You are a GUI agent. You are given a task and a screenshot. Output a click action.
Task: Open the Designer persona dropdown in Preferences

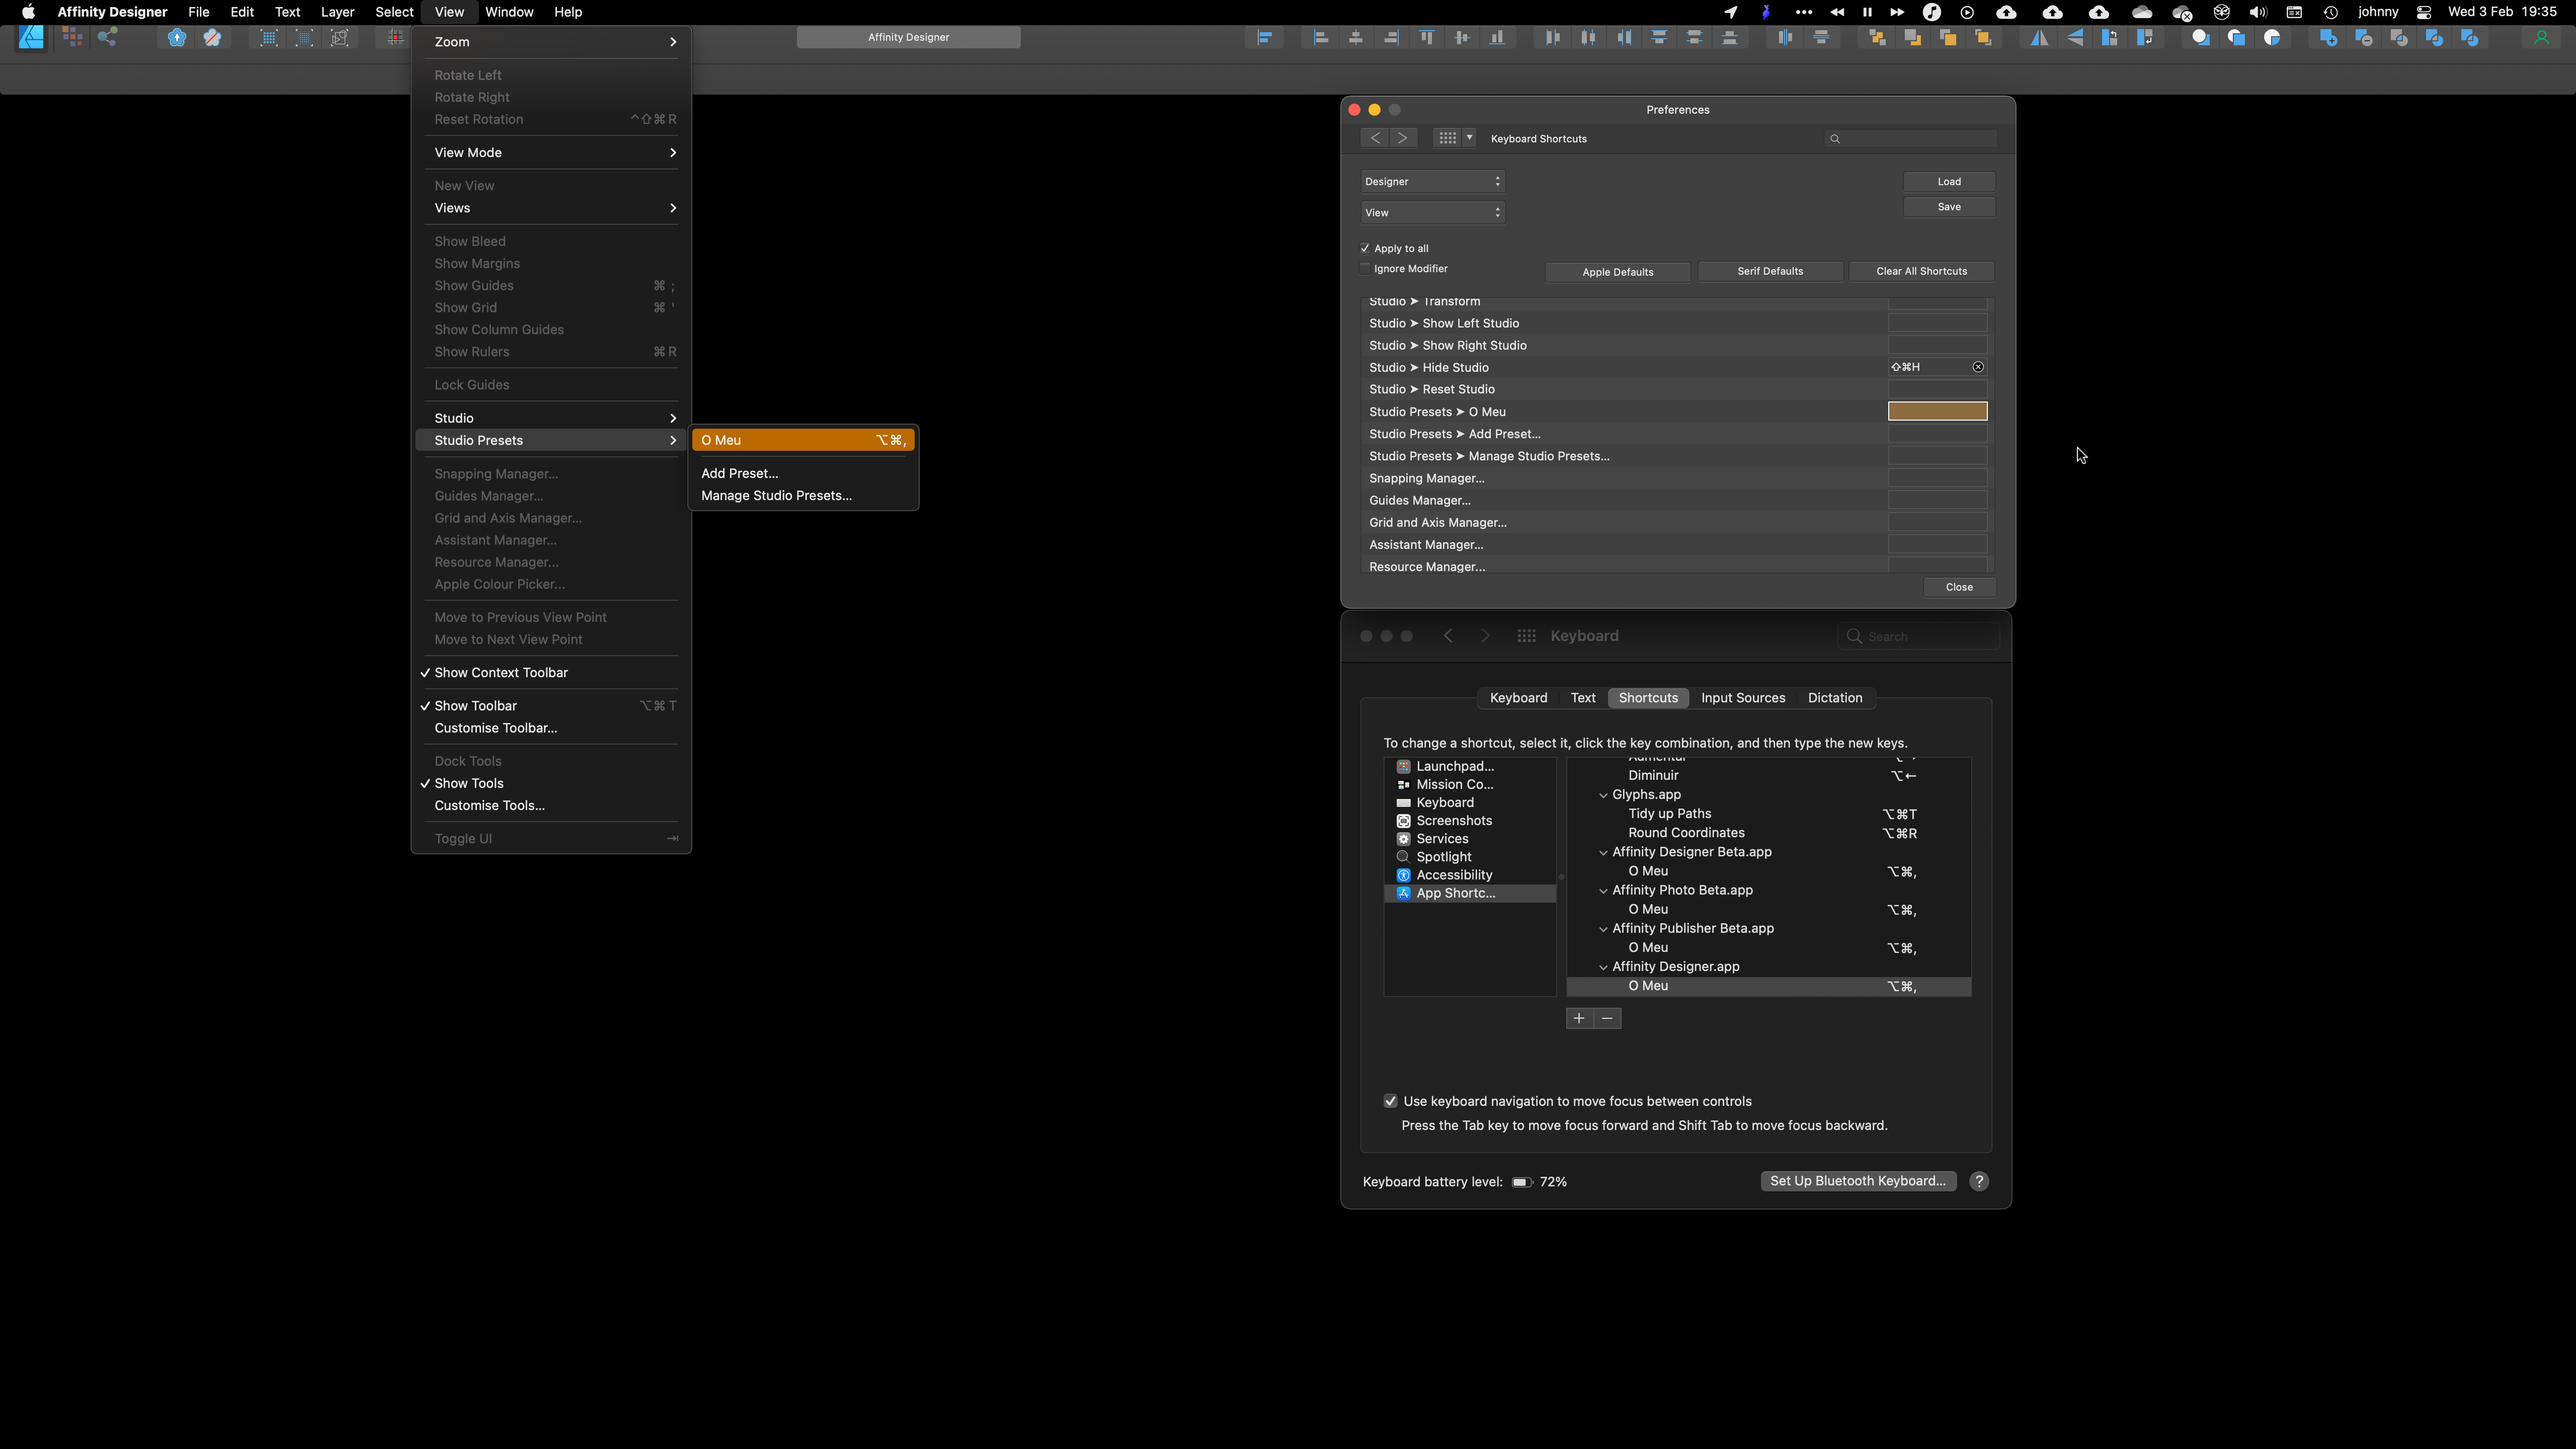[1433, 181]
